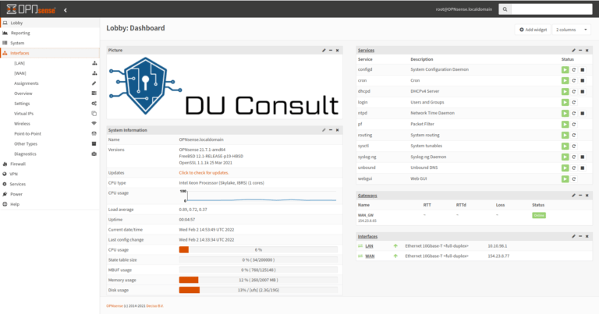Image resolution: width=599 pixels, height=314 pixels.
Task: Expand the Firewall menu section
Action: point(18,164)
